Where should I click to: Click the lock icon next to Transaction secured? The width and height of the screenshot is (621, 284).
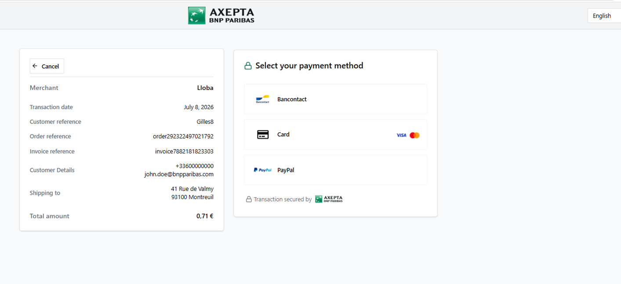click(249, 199)
